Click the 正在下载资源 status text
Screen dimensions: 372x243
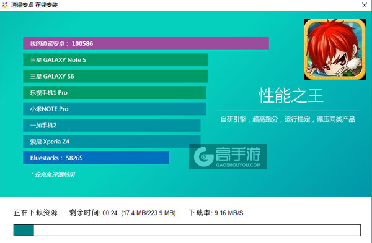[38, 213]
